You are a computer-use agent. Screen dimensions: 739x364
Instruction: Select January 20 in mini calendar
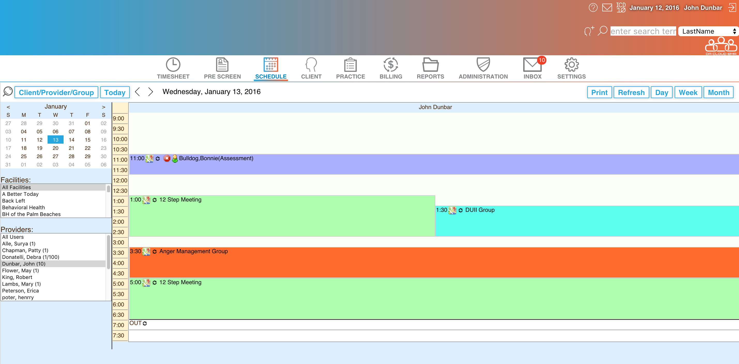(55, 148)
